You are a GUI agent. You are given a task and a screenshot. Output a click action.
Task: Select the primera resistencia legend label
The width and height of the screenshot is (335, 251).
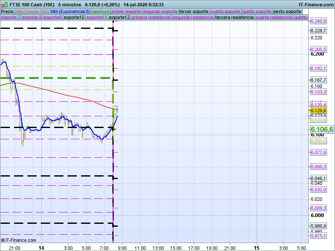[x=151, y=18]
